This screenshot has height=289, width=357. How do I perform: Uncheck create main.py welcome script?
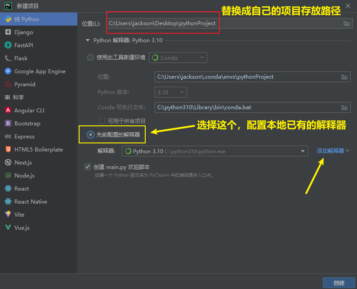(x=88, y=167)
